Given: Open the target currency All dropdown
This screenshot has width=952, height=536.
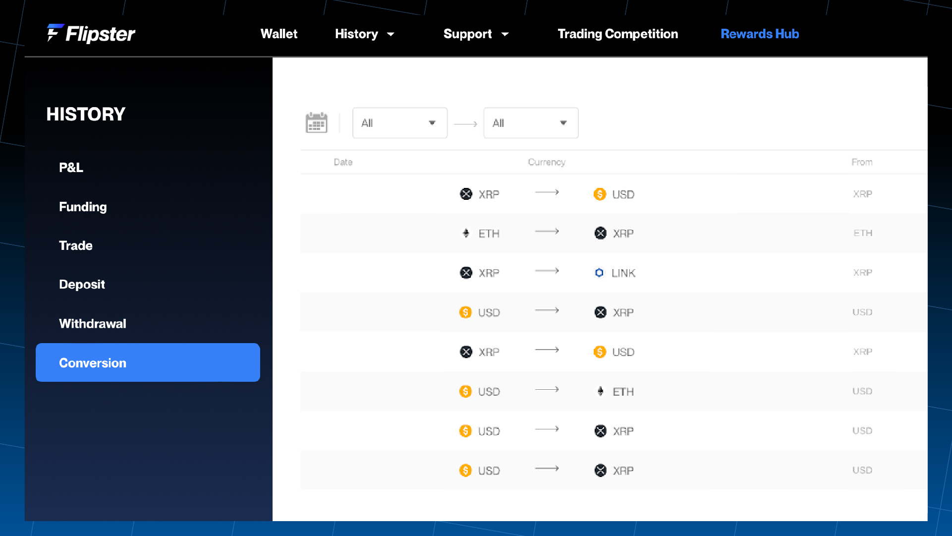Looking at the screenshot, I should [x=531, y=123].
